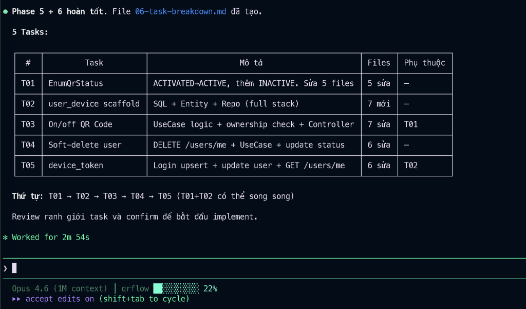Click the double-arrow icon before "accept edits"
This screenshot has height=309, width=526.
17,299
